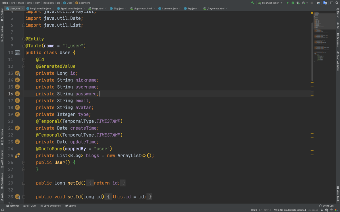Toggle the Maven panel on the right sidebar
The width and height of the screenshot is (340, 212).
tap(338, 14)
